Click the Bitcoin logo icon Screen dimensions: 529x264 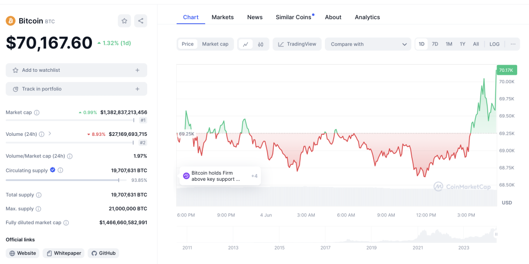pos(10,21)
